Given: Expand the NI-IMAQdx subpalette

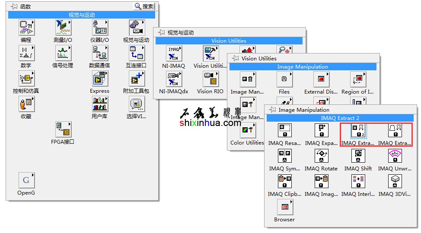Looking at the screenshot, I should [x=174, y=79].
